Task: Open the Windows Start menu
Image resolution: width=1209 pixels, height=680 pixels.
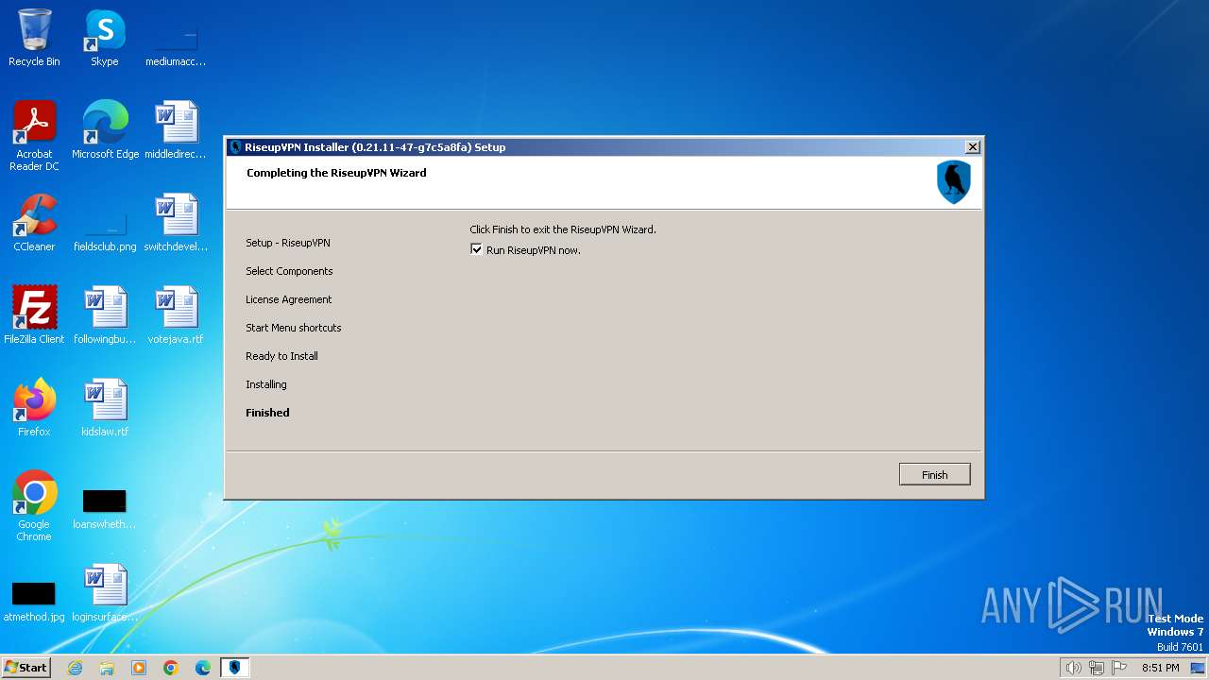Action: coord(26,667)
